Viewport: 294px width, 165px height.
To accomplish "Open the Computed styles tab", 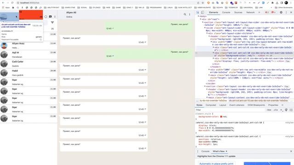I will point(211,105).
